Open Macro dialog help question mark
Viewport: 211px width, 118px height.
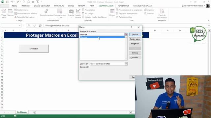[x=132, y=27]
